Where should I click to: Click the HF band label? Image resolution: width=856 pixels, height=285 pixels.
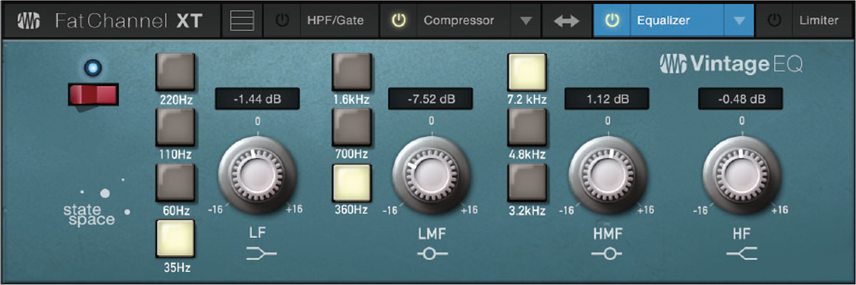742,232
